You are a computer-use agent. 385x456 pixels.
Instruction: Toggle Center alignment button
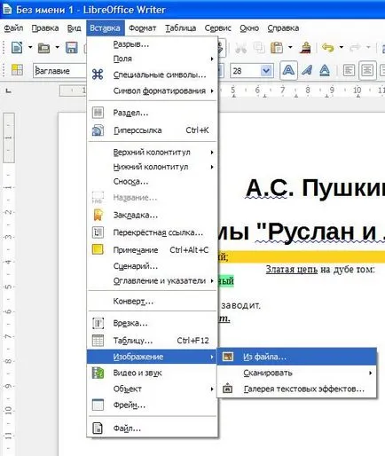pos(367,71)
